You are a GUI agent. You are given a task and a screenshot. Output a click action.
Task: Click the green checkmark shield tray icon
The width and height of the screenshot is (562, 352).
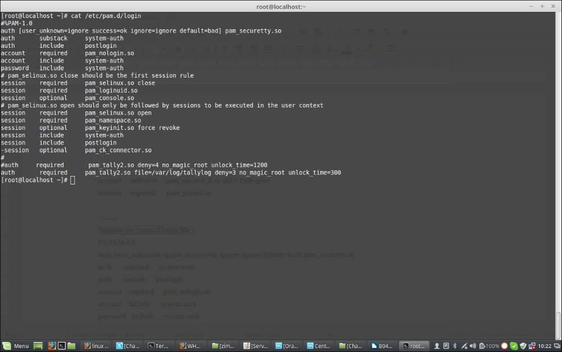click(514, 346)
